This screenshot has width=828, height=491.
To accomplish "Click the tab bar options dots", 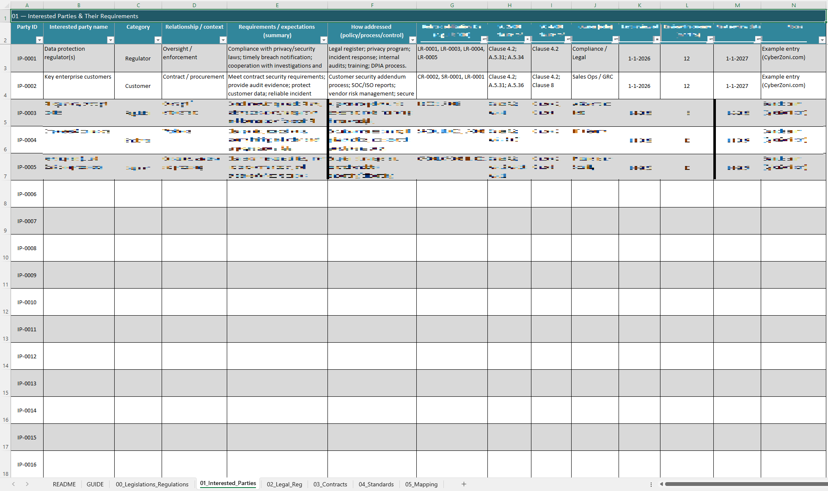I will click(651, 484).
